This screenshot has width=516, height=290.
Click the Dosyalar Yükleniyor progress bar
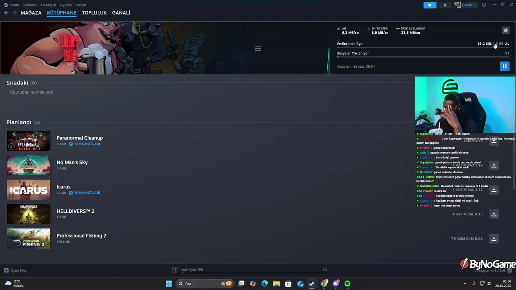point(423,57)
